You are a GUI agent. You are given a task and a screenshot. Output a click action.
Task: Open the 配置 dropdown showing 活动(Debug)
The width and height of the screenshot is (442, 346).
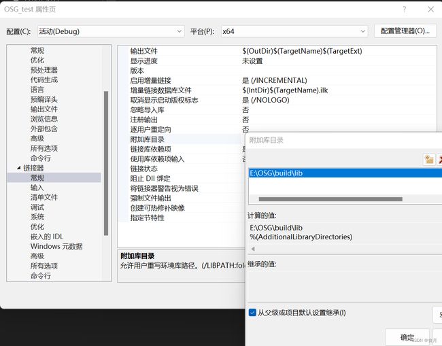tap(111, 31)
